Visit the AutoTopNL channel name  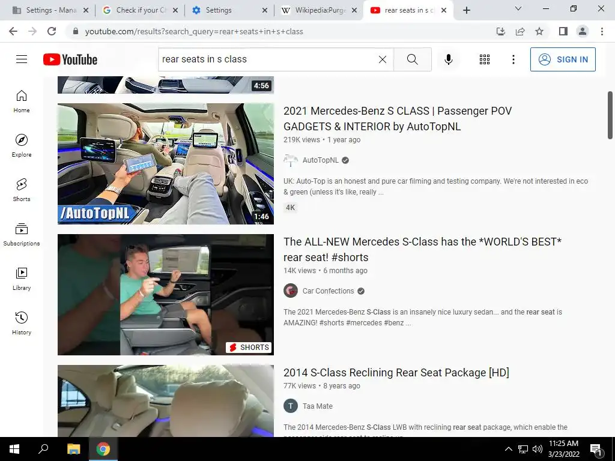[321, 160]
